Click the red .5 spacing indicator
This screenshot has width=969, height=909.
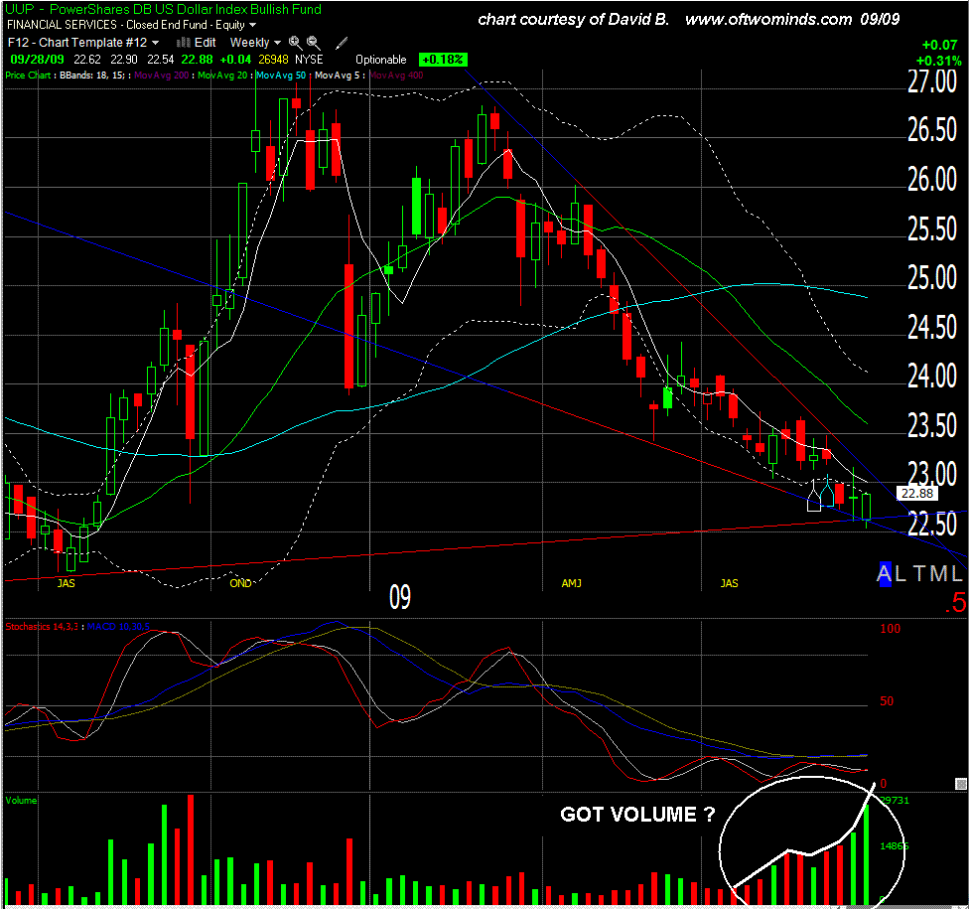pos(955,602)
